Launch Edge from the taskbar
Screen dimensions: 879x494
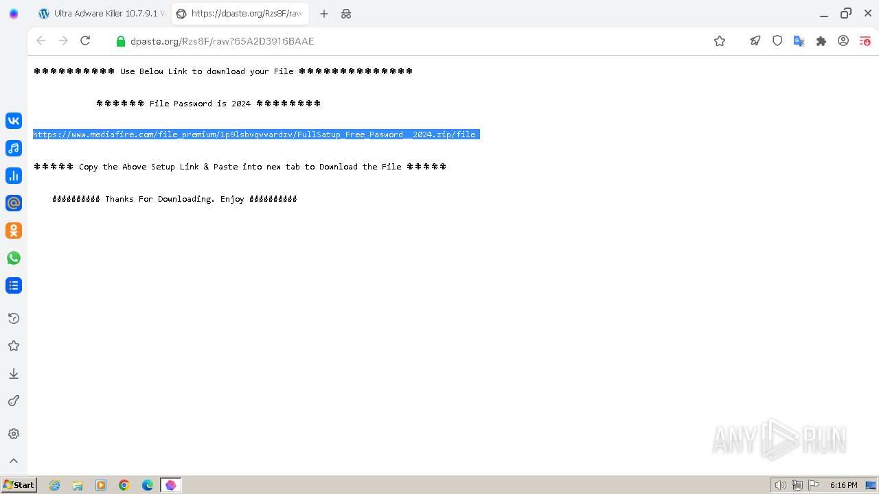pyautogui.click(x=148, y=485)
